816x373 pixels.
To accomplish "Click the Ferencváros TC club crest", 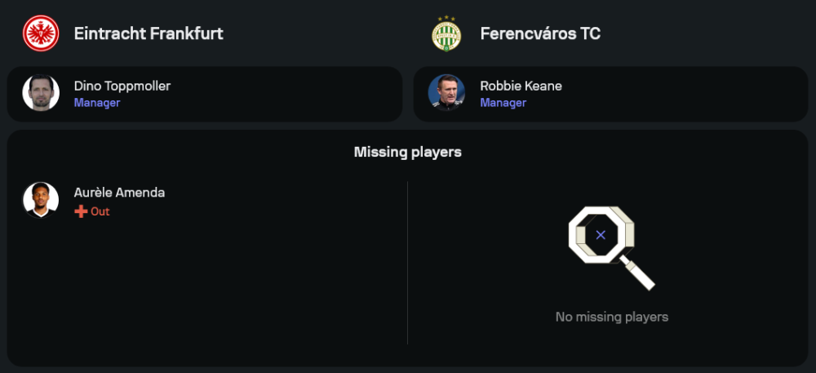I will 446,33.
